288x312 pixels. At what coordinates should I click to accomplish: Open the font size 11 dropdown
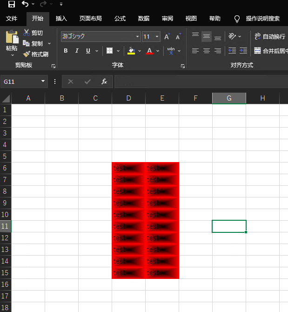(157, 36)
